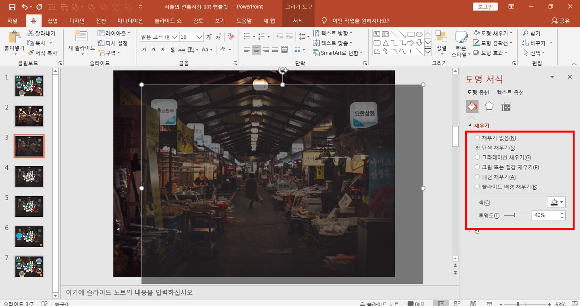580x306 pixels.
Task: Open the fill color (색) picker
Action: point(556,202)
